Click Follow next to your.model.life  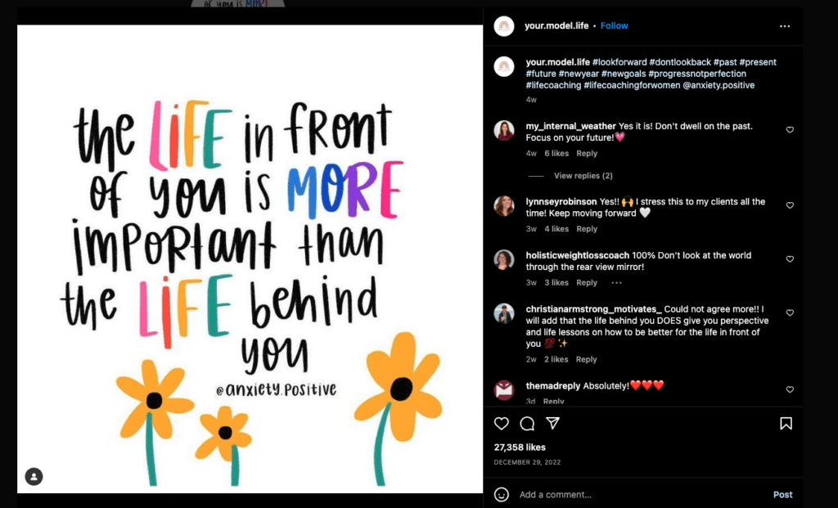point(614,25)
